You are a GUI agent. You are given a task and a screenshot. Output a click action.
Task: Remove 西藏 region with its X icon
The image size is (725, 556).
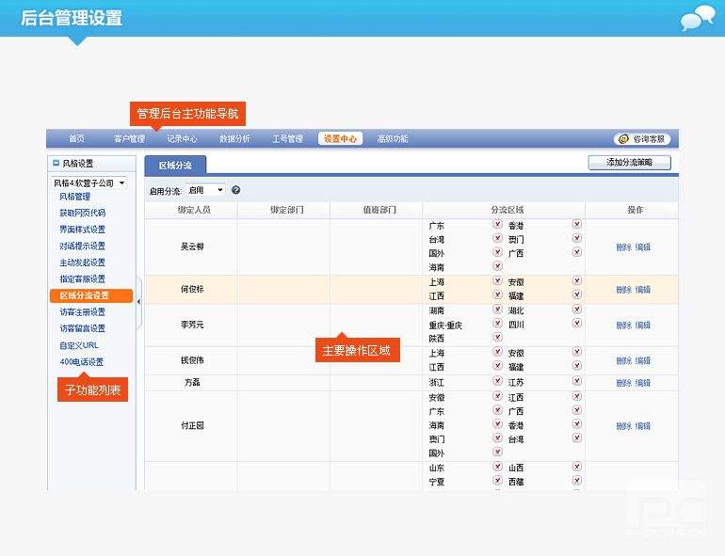(576, 480)
